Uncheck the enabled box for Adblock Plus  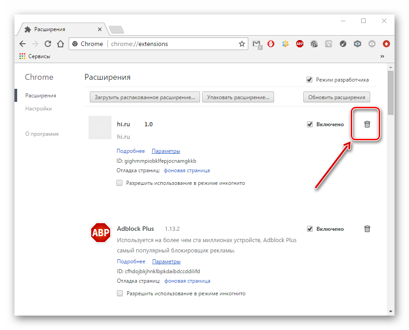click(310, 229)
